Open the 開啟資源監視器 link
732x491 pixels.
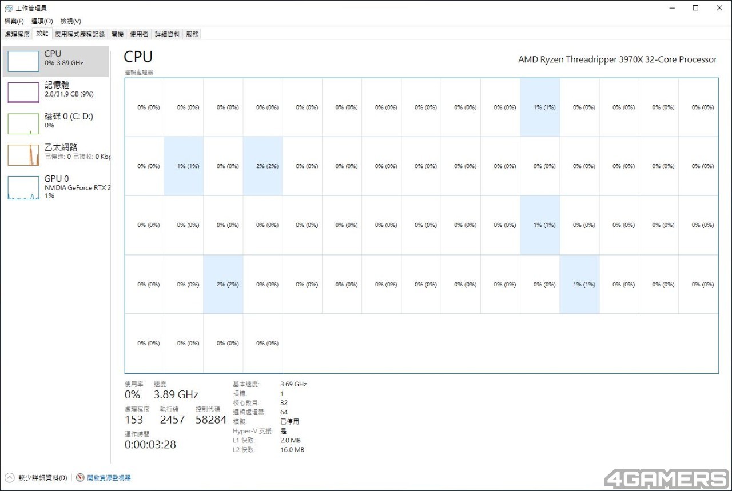(x=109, y=478)
